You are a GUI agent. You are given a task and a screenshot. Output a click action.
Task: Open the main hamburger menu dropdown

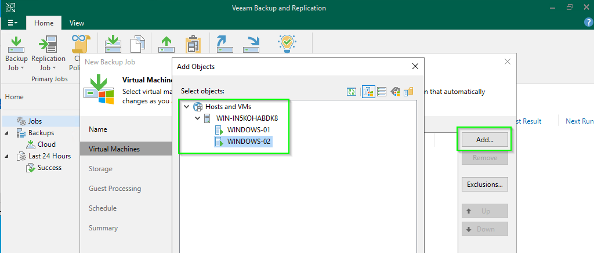click(13, 23)
